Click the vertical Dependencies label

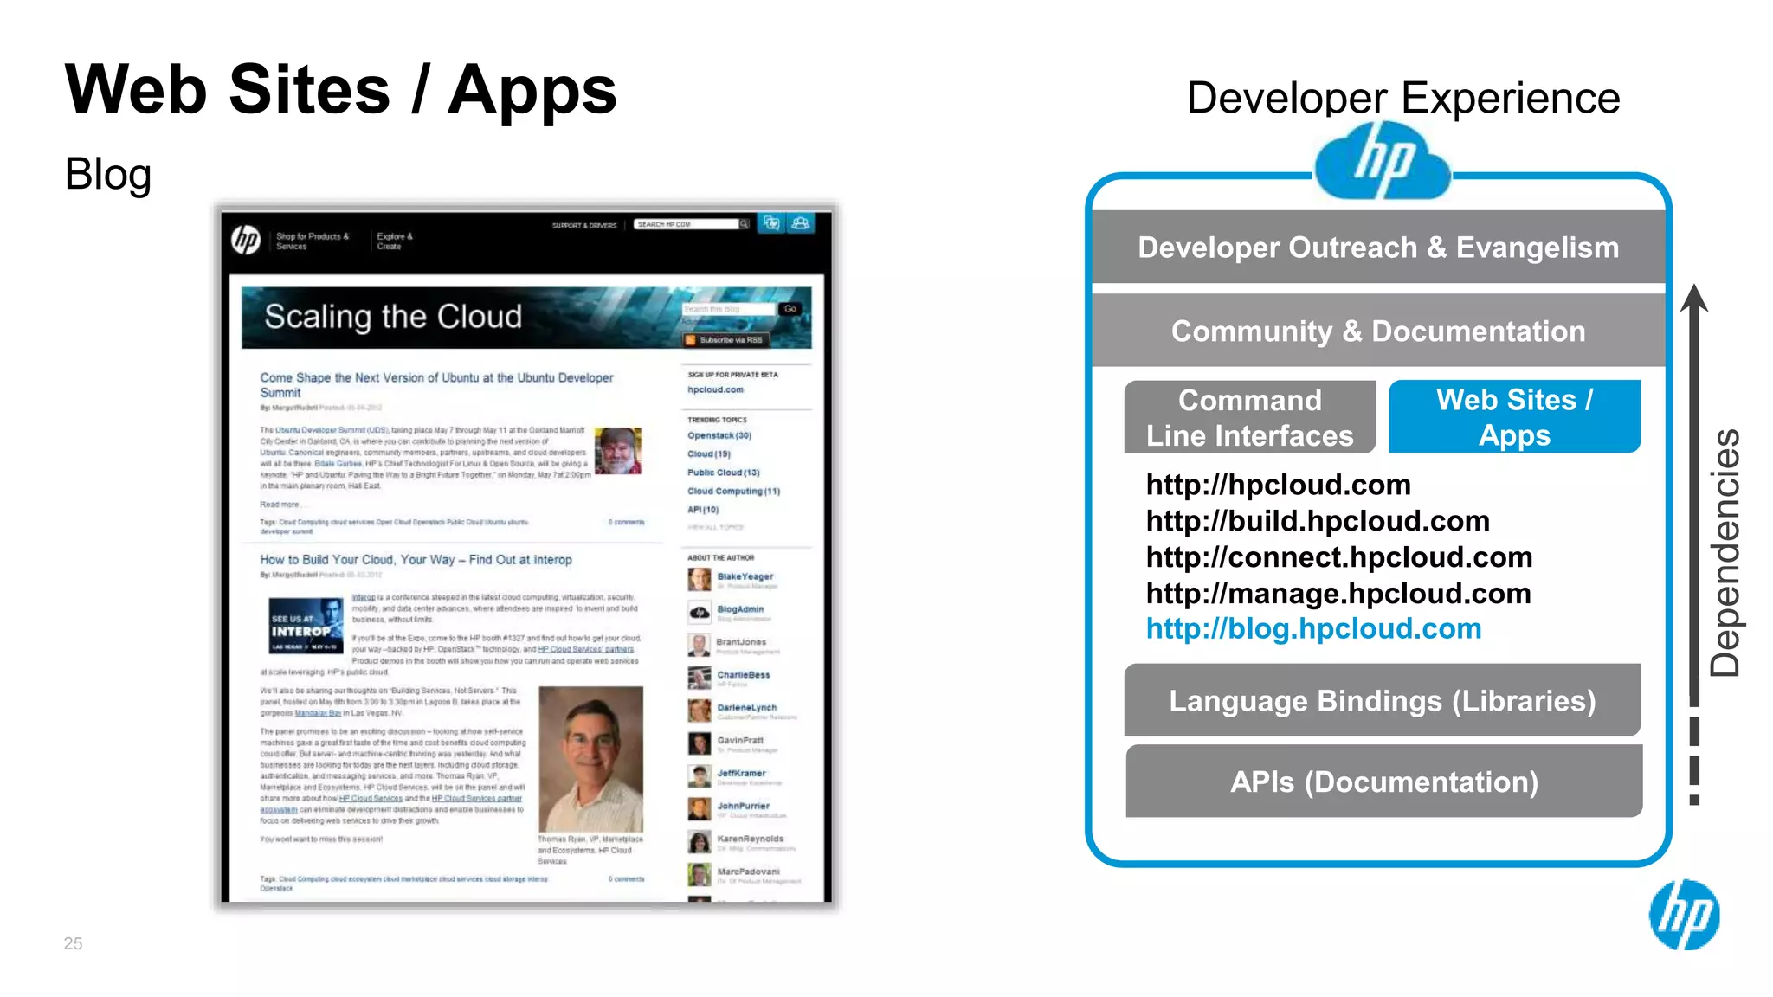(x=1725, y=552)
